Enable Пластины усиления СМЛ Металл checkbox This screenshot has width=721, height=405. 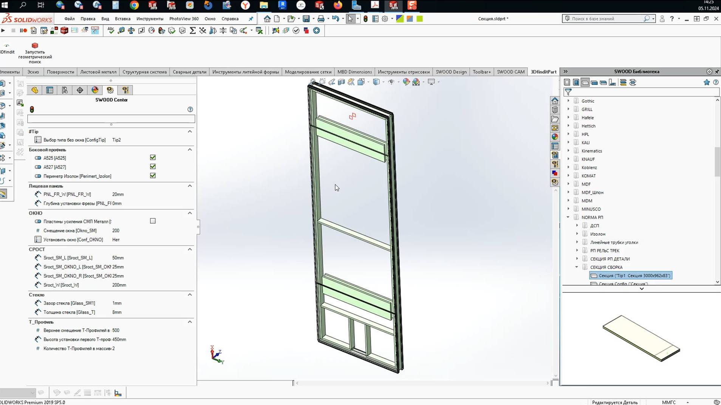(x=153, y=221)
